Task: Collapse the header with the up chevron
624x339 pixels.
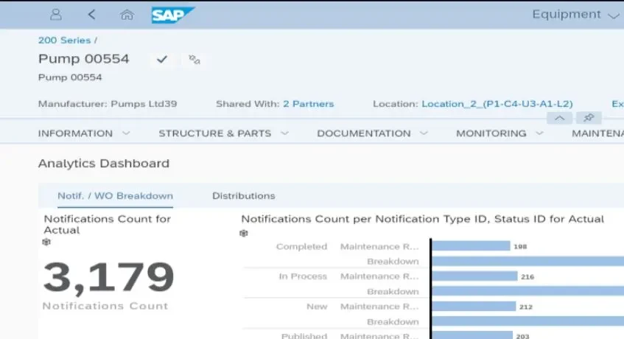Action: click(559, 118)
